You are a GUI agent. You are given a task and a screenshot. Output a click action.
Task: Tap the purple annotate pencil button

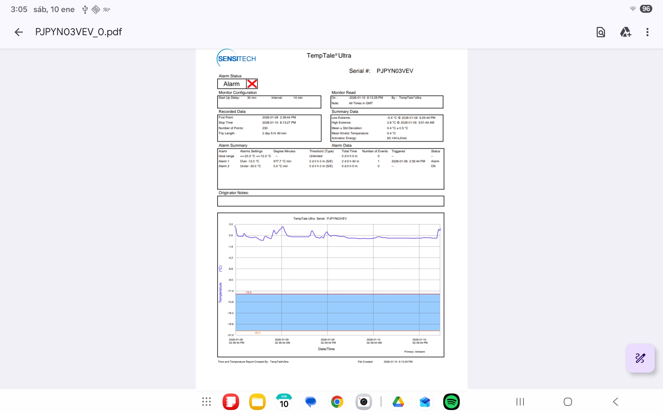click(x=640, y=358)
